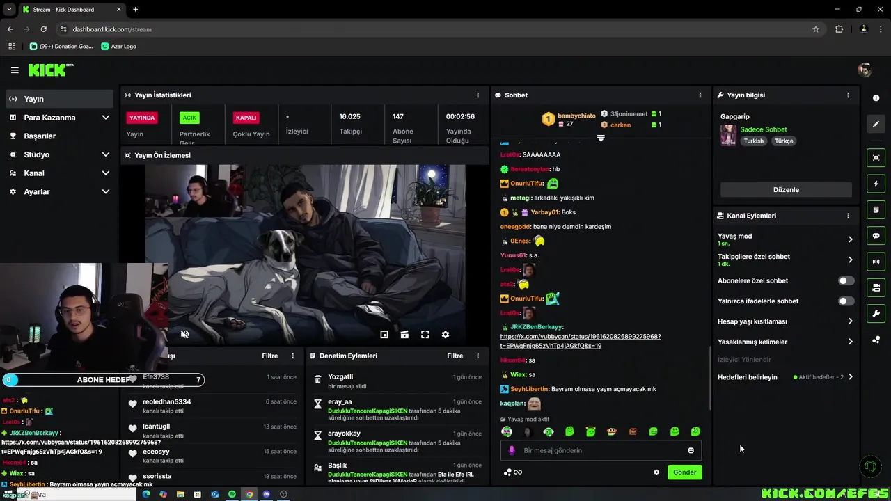Toggle the broadcast signal widget icon

coord(876,262)
